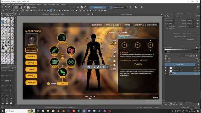Add a color to palette with plus
Screen dimensions: 201x113
[186, 56]
